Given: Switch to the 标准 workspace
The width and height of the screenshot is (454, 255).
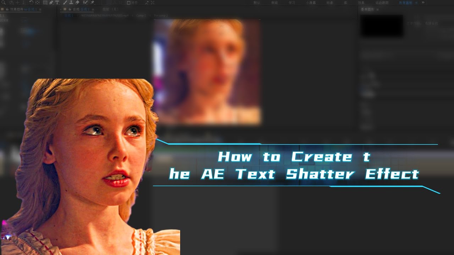Looking at the screenshot, I should [330, 3].
